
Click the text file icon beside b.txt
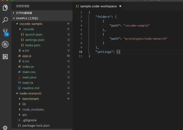[x=20, y=61]
